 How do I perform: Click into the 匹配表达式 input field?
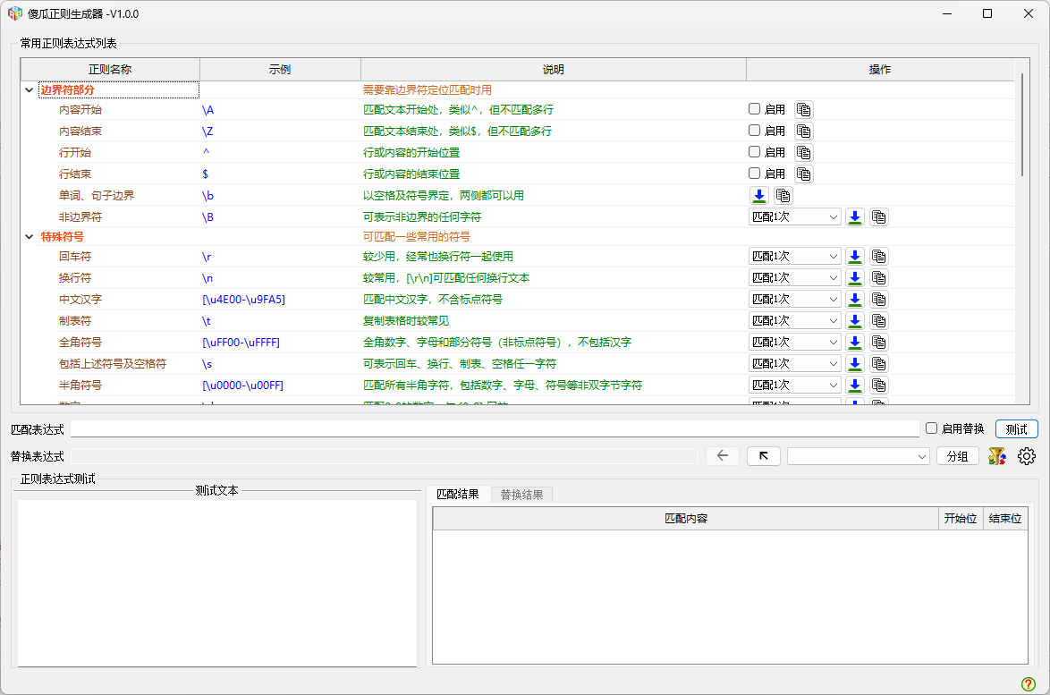(495, 429)
